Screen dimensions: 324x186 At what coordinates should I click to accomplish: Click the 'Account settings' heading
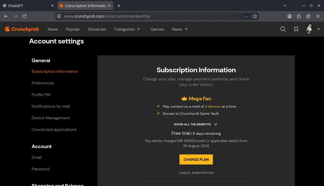[56, 41]
